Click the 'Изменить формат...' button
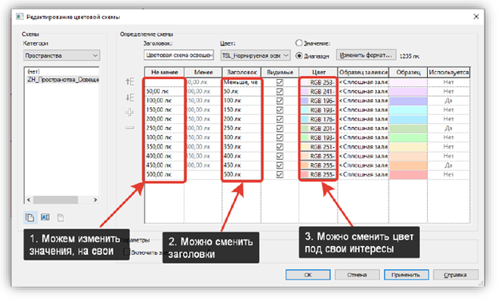Viewport: 499px width, 302px height. coord(366,55)
